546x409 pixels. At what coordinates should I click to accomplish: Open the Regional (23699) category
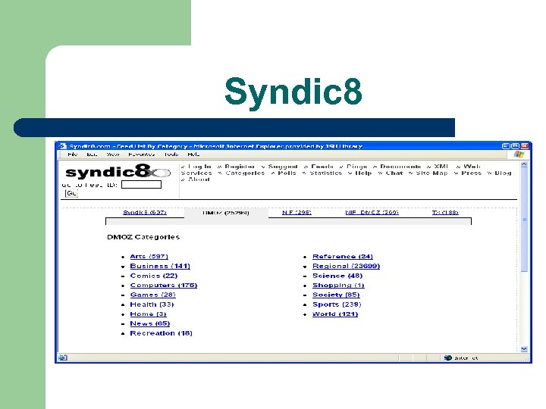(346, 266)
